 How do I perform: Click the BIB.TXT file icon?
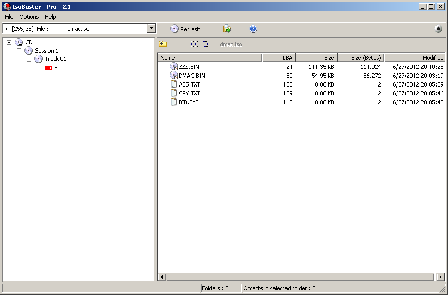[173, 102]
